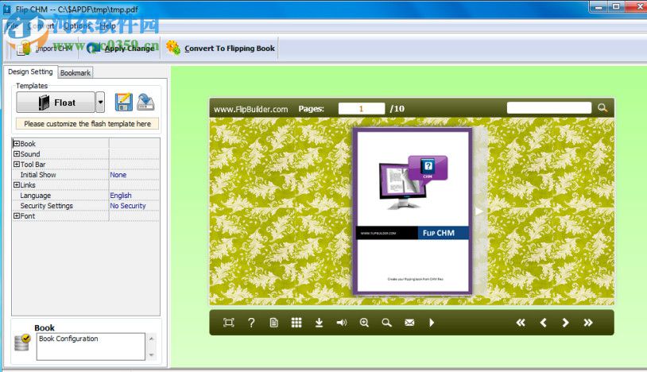Go to previous page arrow
The width and height of the screenshot is (647, 372).
pos(544,323)
